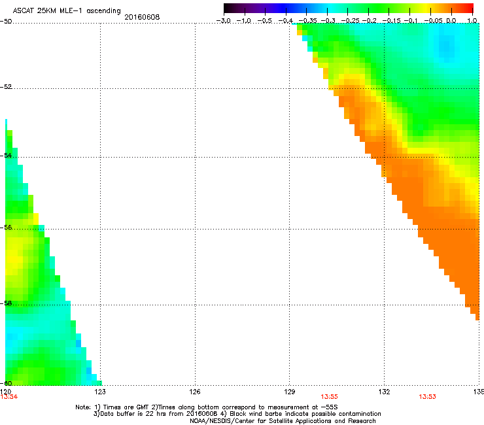Click the red time stamp 13:55
484x425 pixels.
[x=329, y=397]
